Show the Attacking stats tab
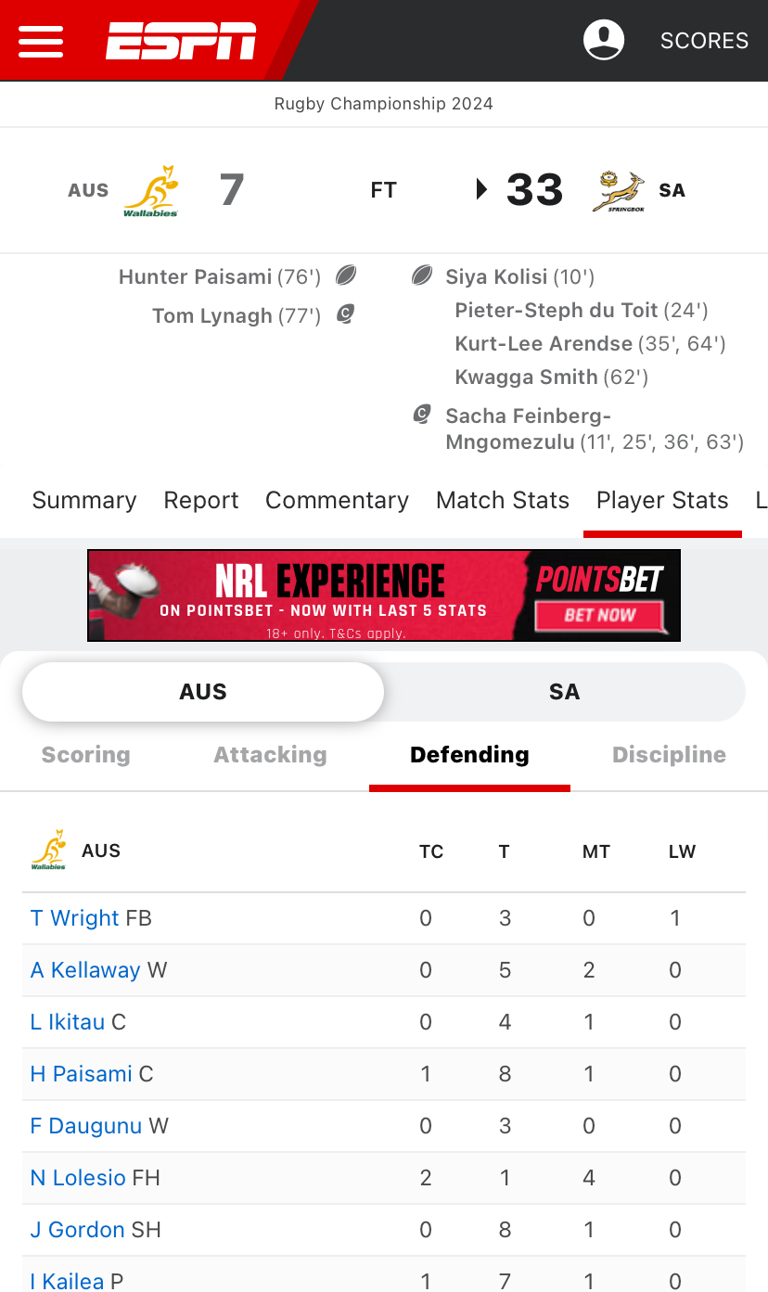Image resolution: width=768 pixels, height=1292 pixels. point(270,755)
